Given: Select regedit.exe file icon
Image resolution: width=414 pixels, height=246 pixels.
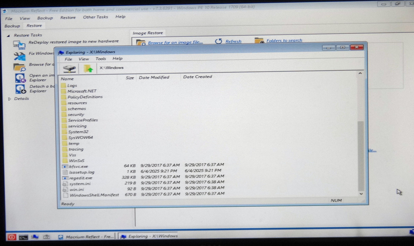Looking at the screenshot, I should click(65, 178).
